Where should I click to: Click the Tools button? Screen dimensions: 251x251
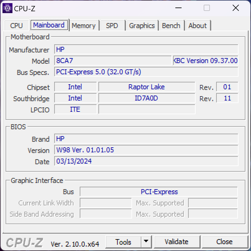tap(123, 242)
